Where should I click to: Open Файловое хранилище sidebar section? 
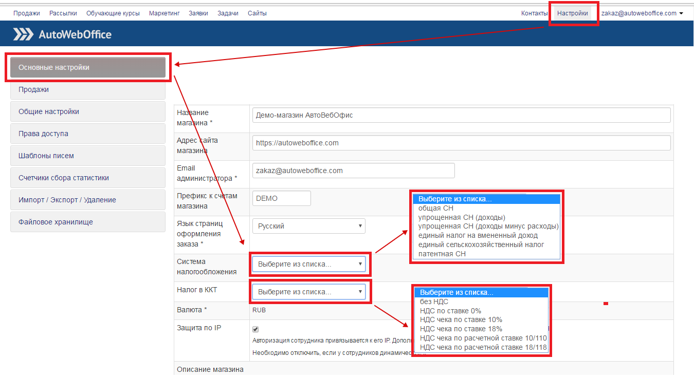coord(88,222)
